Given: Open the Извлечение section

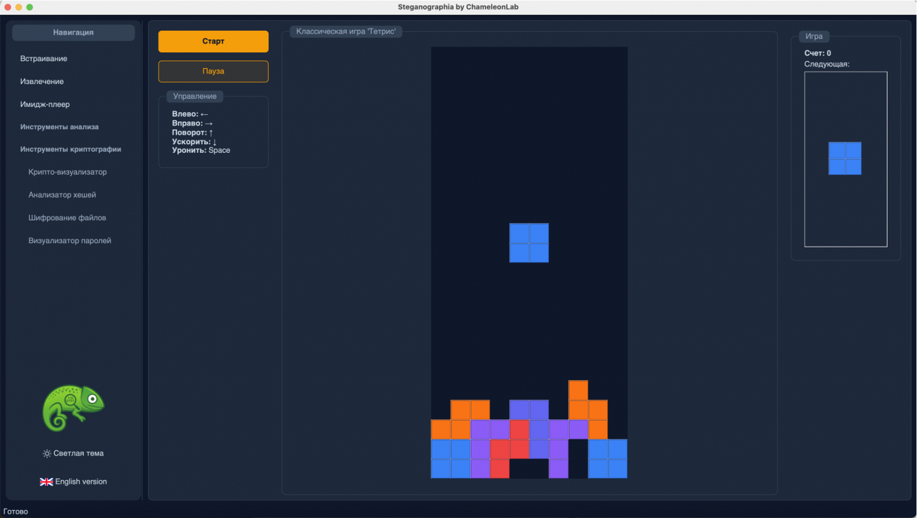Looking at the screenshot, I should point(42,82).
